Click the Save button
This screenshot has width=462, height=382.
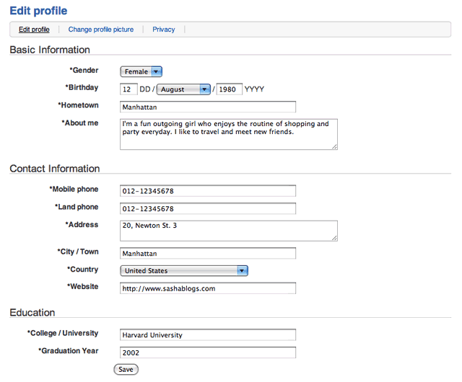(126, 369)
